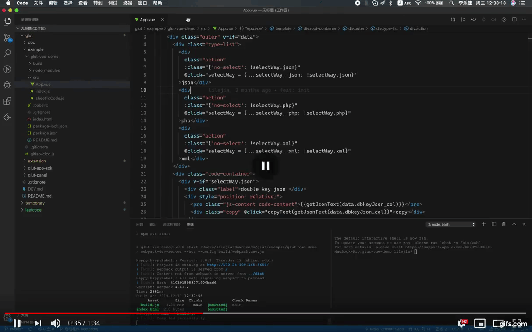Close the App.vue editor tab

(x=163, y=20)
